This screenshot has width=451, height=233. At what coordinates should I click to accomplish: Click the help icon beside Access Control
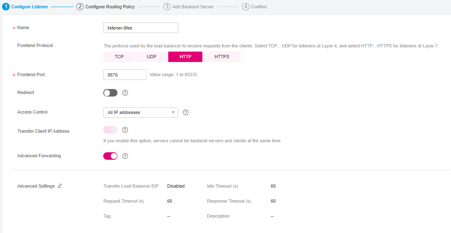pos(186,112)
